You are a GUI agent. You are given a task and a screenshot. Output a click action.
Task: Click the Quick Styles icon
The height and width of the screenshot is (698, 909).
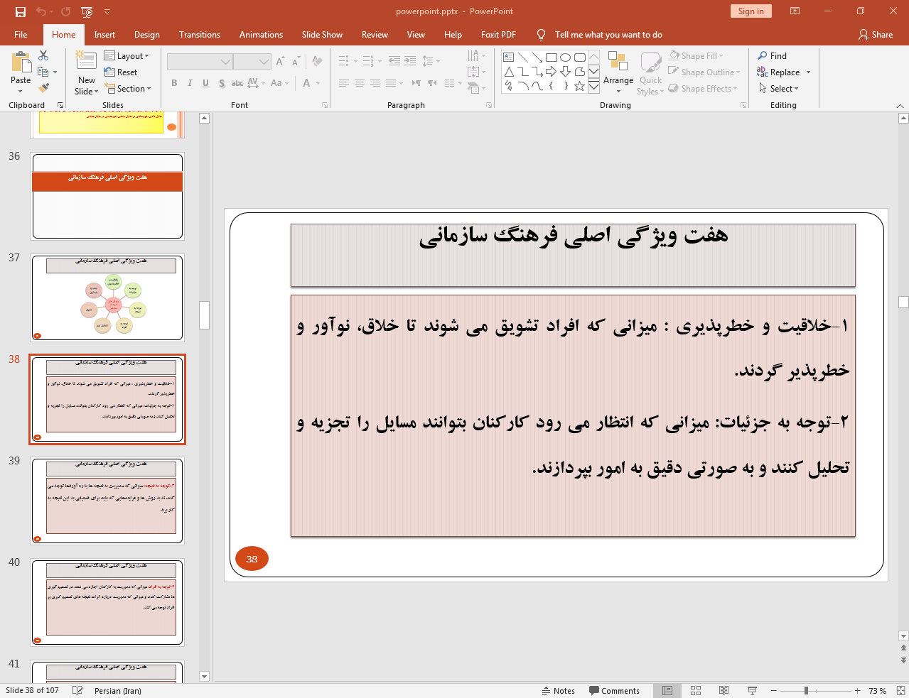[650, 62]
